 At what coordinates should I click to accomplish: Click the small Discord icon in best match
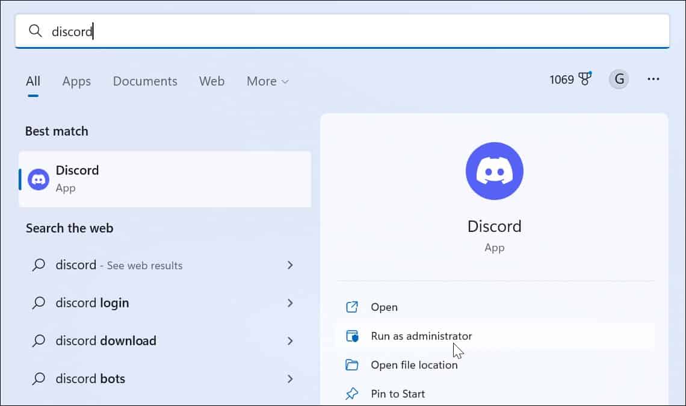coord(39,180)
